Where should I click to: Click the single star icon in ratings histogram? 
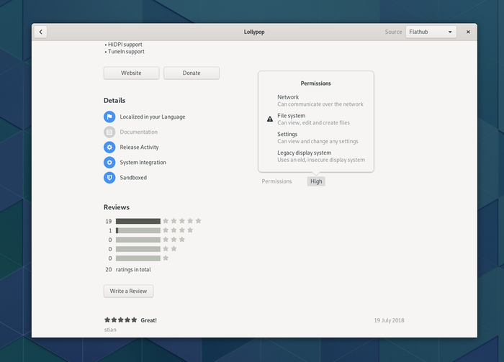click(x=166, y=258)
